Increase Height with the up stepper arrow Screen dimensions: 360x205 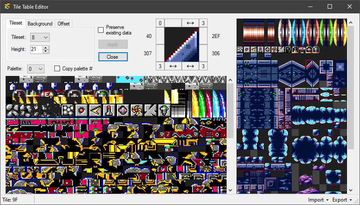point(46,48)
